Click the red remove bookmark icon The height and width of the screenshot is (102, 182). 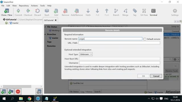coord(18,92)
